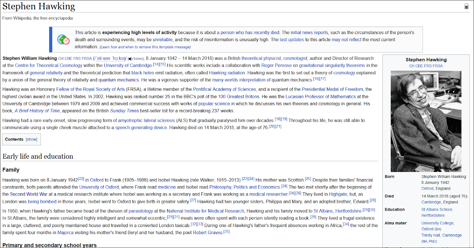Image resolution: width=474 pixels, height=248 pixels.
Task: Open 'a person who has recently died' link
Action: pos(248,33)
